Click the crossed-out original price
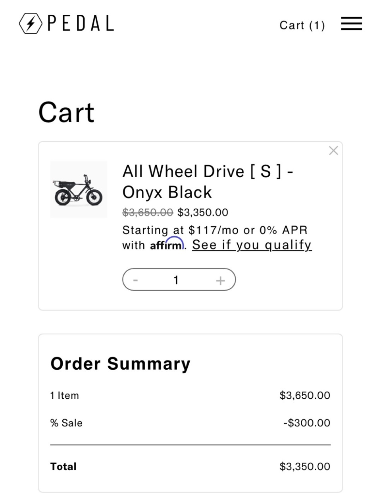 (148, 212)
